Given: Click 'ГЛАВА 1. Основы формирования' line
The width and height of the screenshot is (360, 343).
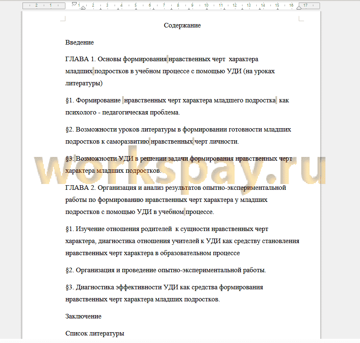Looking at the screenshot, I should 162,59.
